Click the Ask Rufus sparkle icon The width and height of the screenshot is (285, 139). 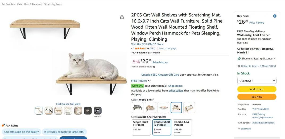[x=3, y=125]
